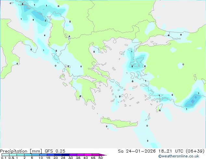The image size is (206, 159).
Task: Click the 15–20 mm legend color swatch
Action: coord(51,155)
